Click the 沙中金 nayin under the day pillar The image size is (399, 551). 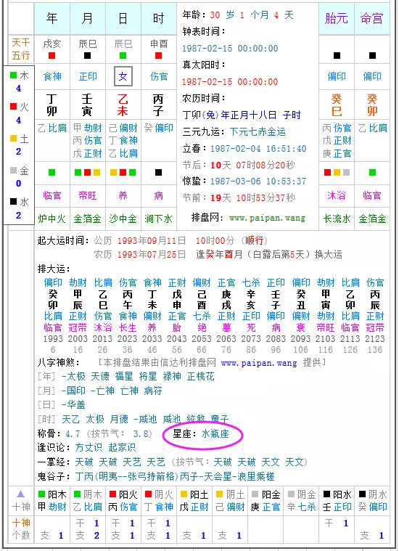pyautogui.click(x=123, y=219)
